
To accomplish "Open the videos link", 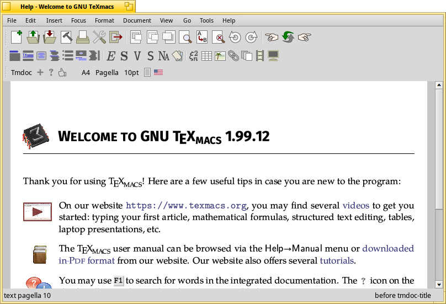I will click(356, 205).
